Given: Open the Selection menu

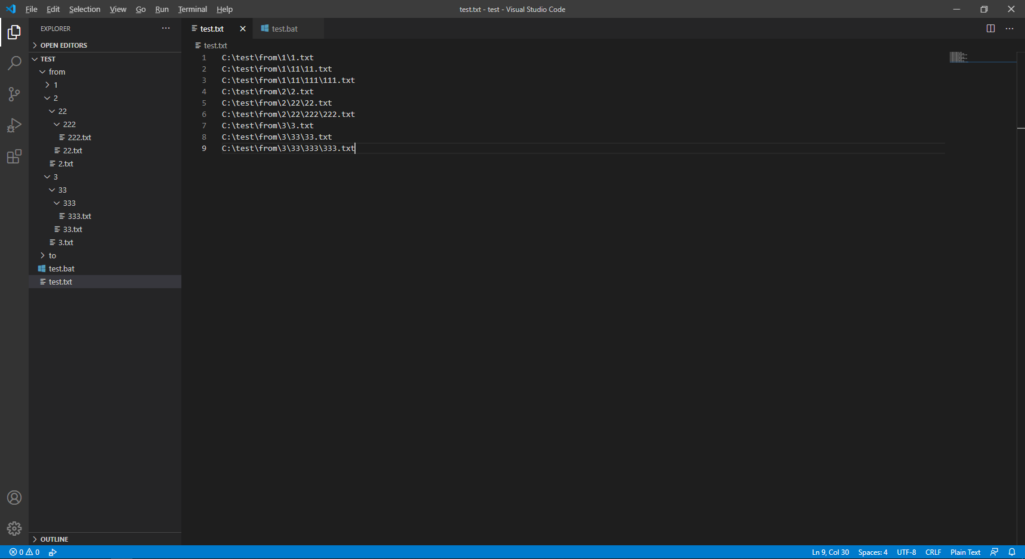Looking at the screenshot, I should [85, 9].
